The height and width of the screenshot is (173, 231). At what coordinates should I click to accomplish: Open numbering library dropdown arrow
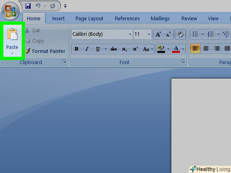218,34
